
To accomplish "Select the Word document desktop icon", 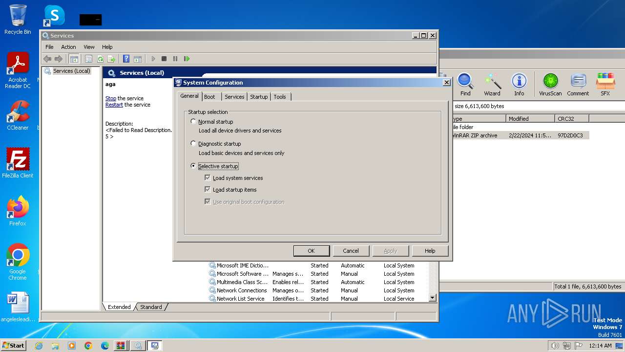I will (x=18, y=308).
